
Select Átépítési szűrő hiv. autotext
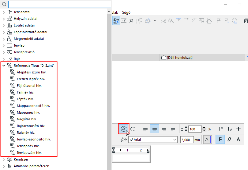32,72
